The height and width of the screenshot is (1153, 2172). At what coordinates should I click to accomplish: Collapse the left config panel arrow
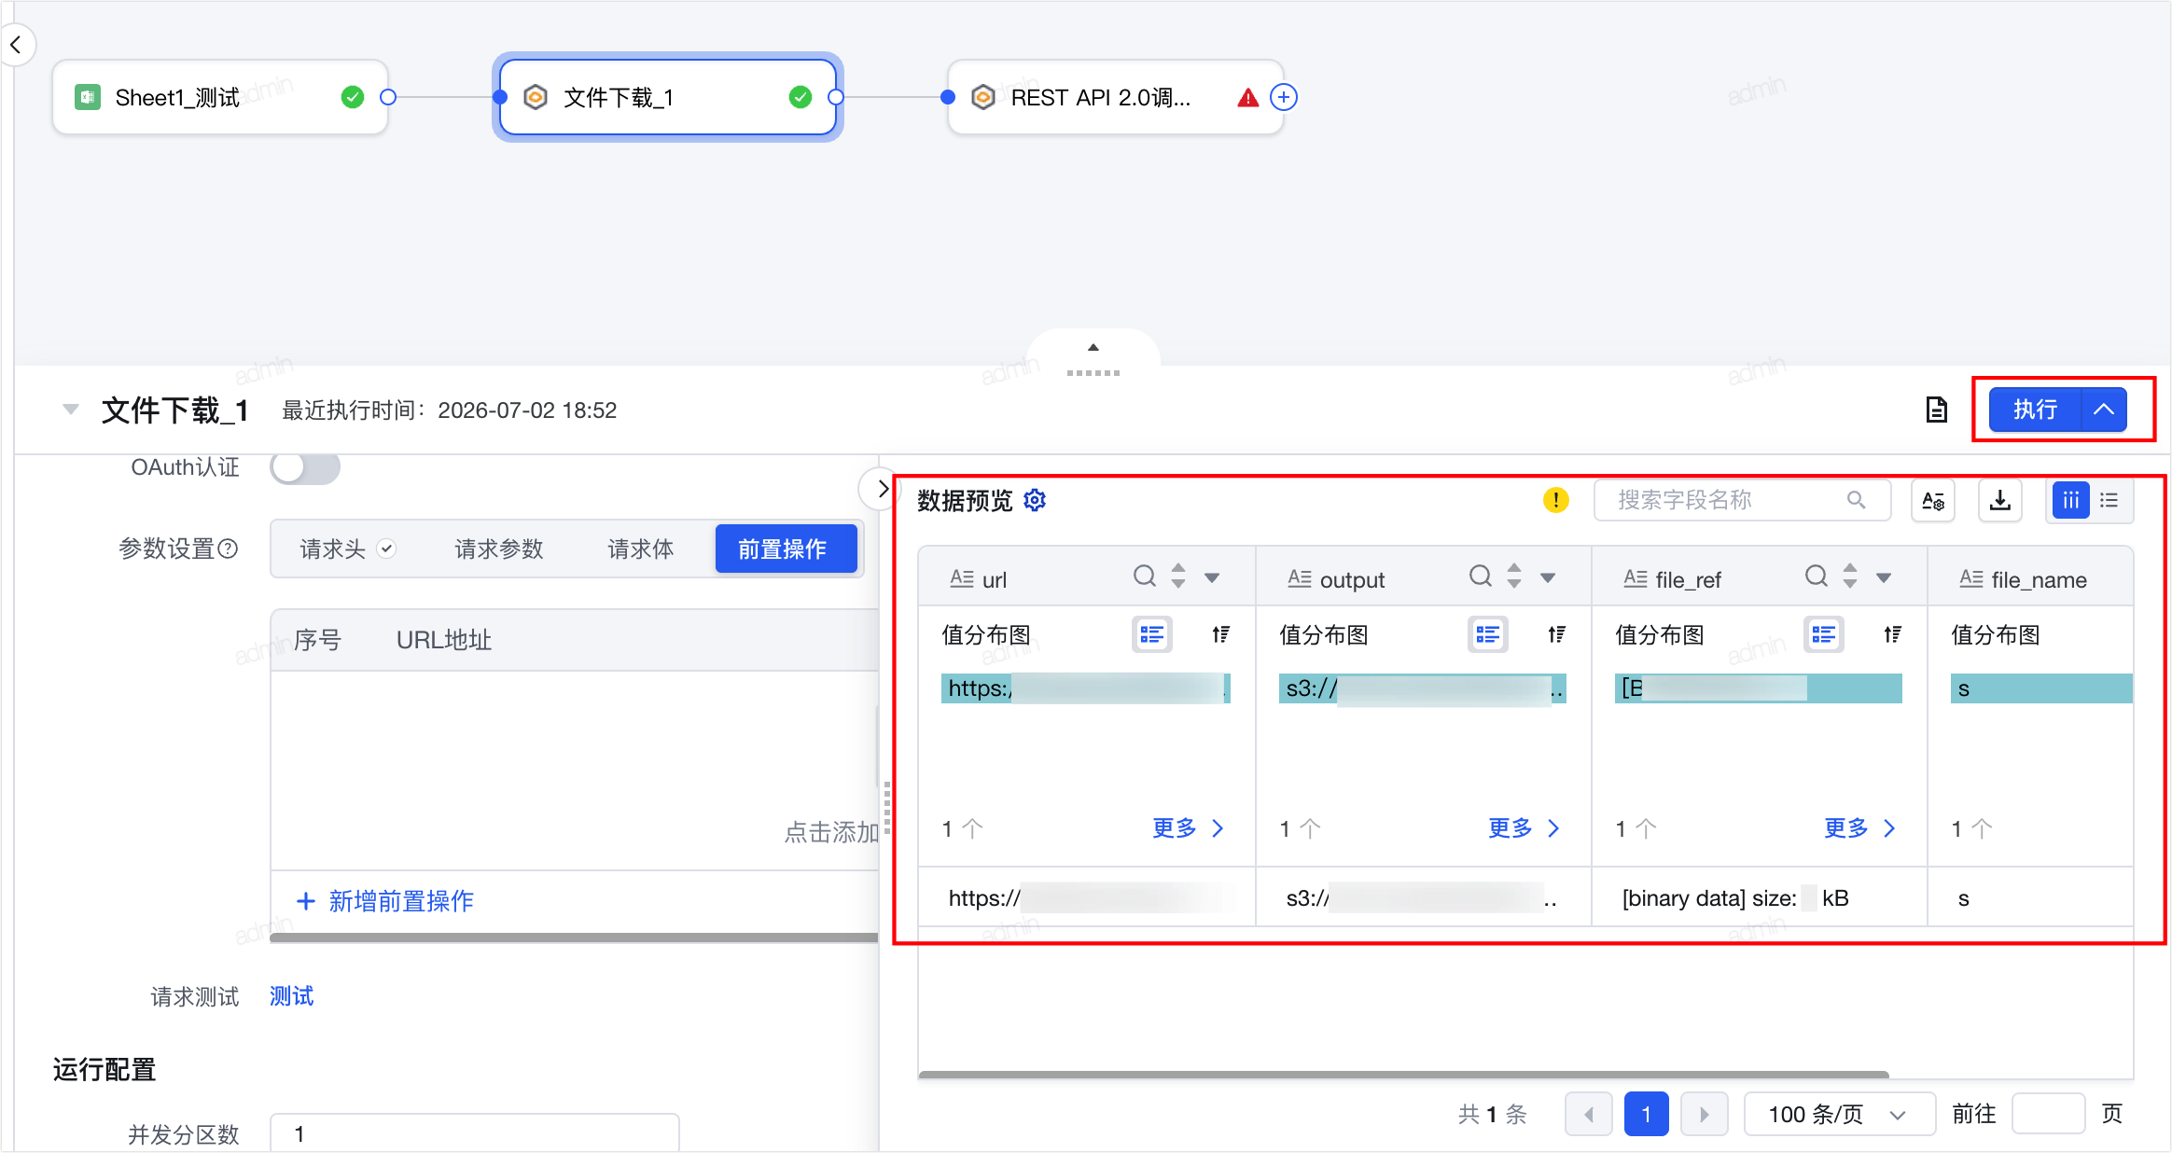point(880,489)
